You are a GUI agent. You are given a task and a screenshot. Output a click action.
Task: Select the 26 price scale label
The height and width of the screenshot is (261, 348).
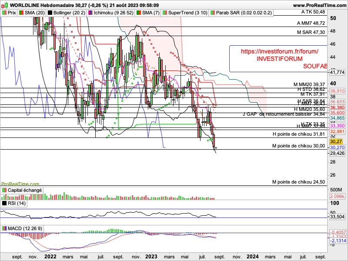click(x=333, y=175)
